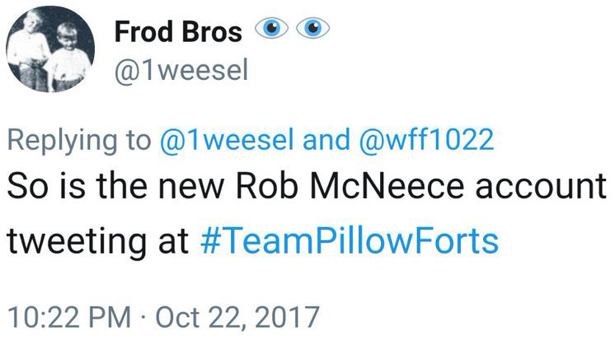Click the second eye emoji beside the name
This screenshot has width=615, height=350.
point(312,30)
